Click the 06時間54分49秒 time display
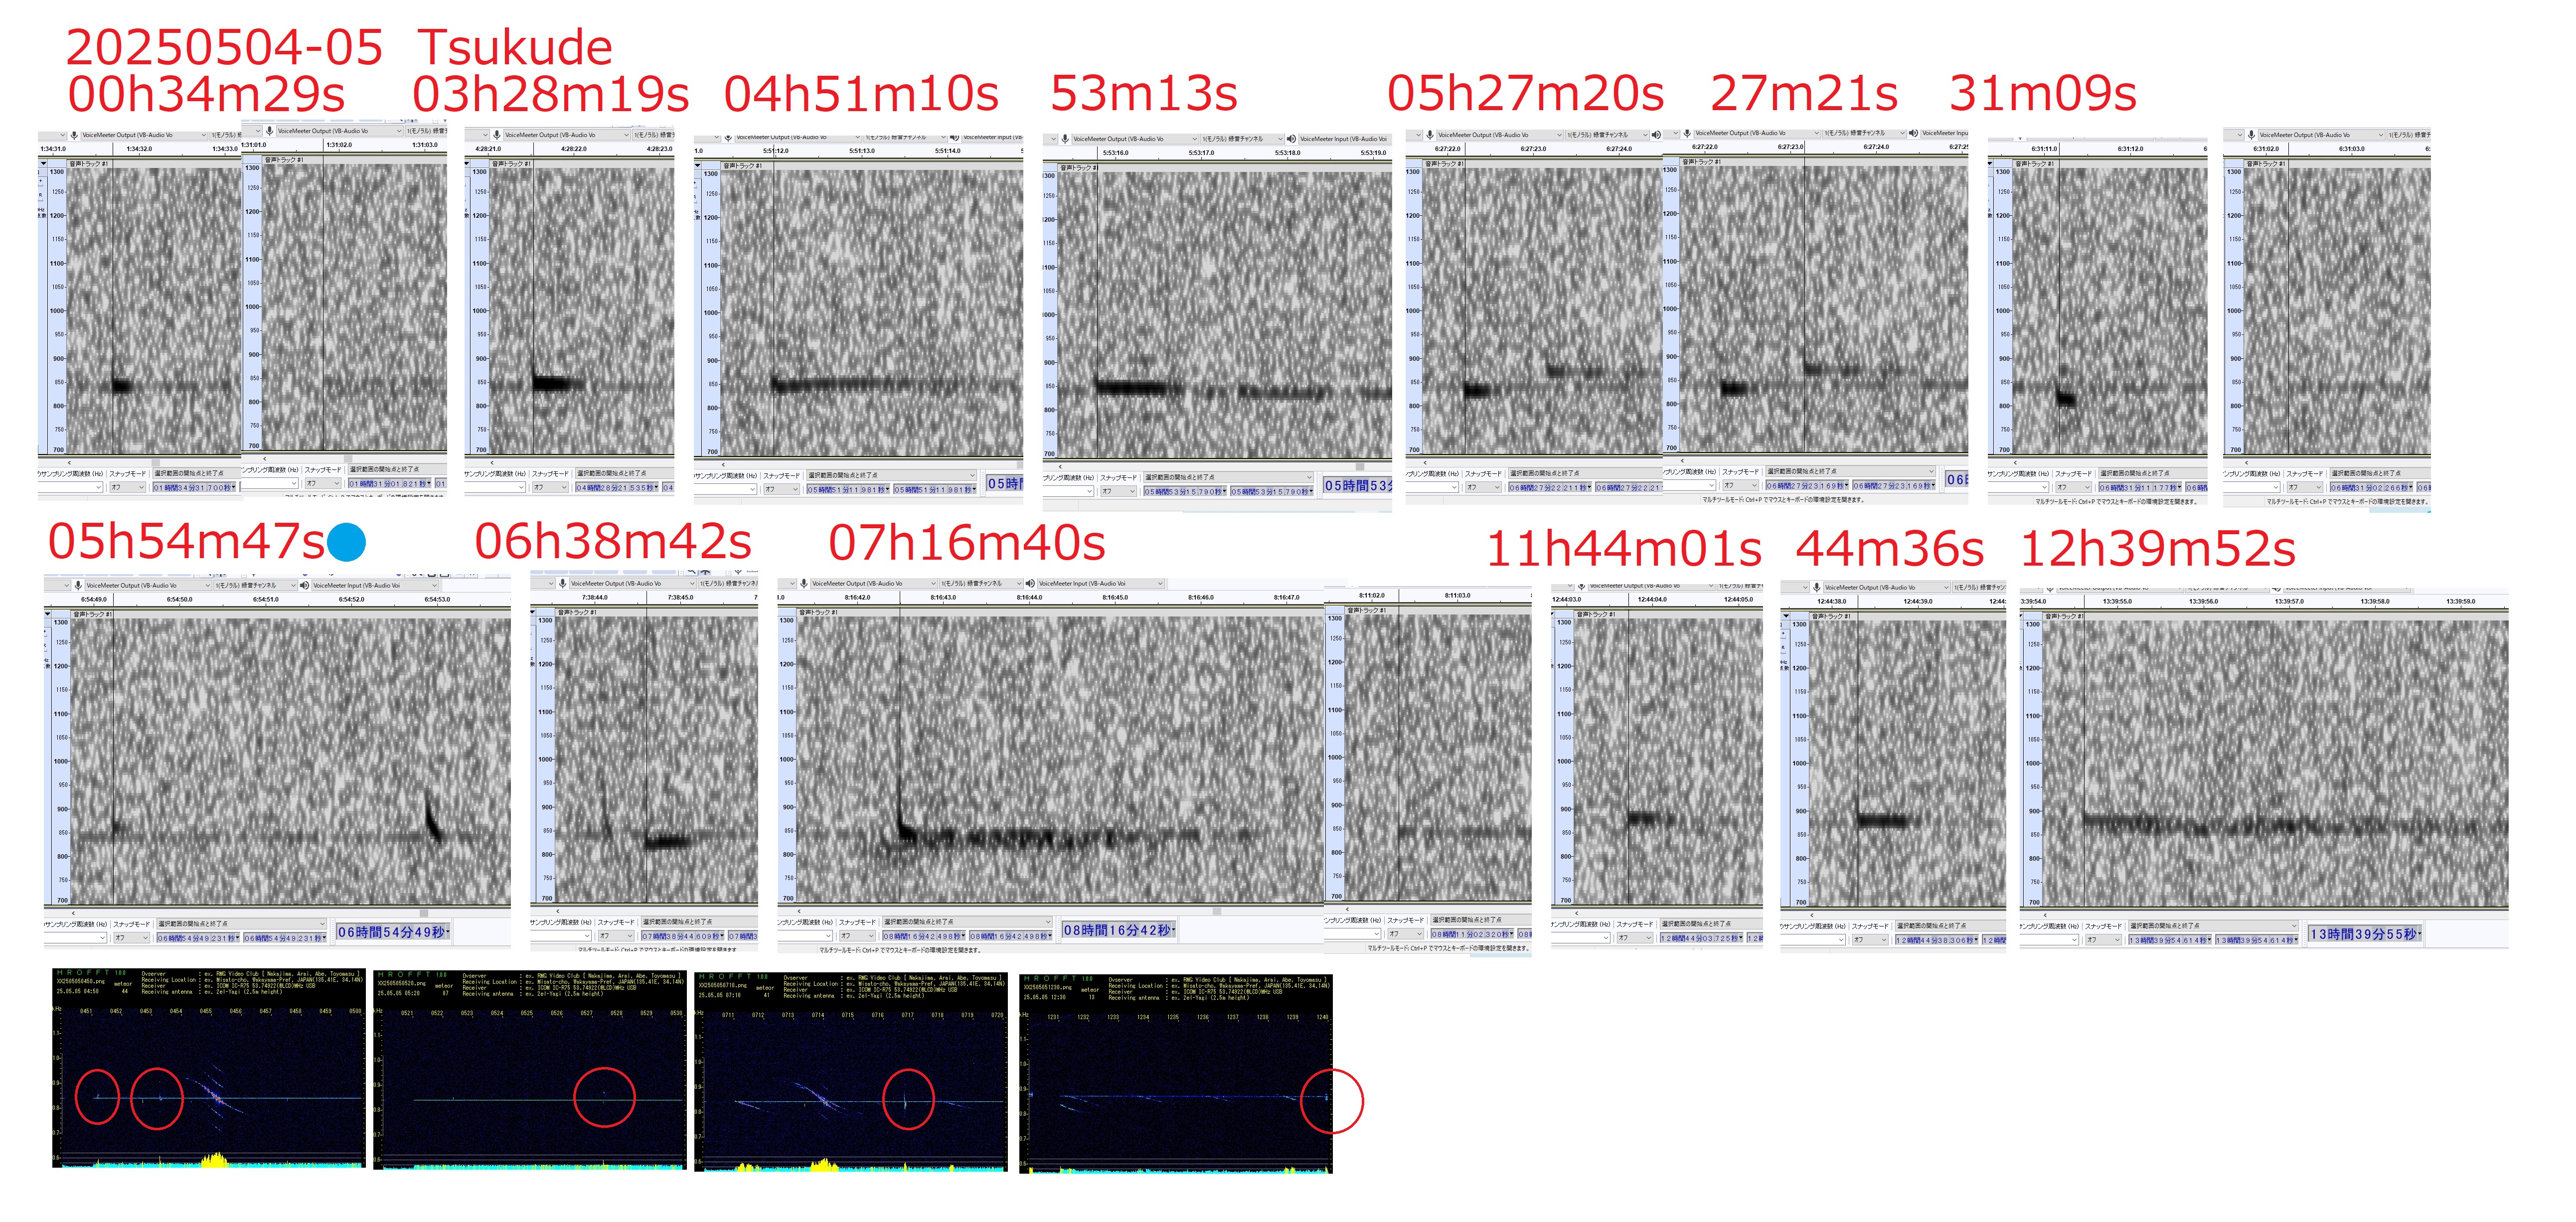 tap(393, 932)
